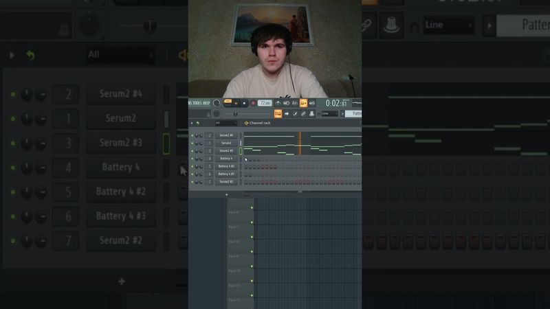This screenshot has height=309, width=550.
Task: Click the highlighted typing keyboard piano icon
Action: [278, 113]
